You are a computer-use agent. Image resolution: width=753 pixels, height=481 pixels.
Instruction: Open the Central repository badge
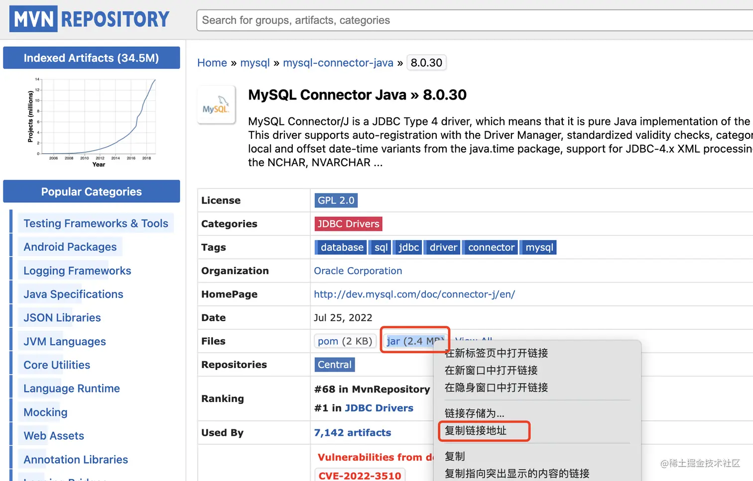335,365
